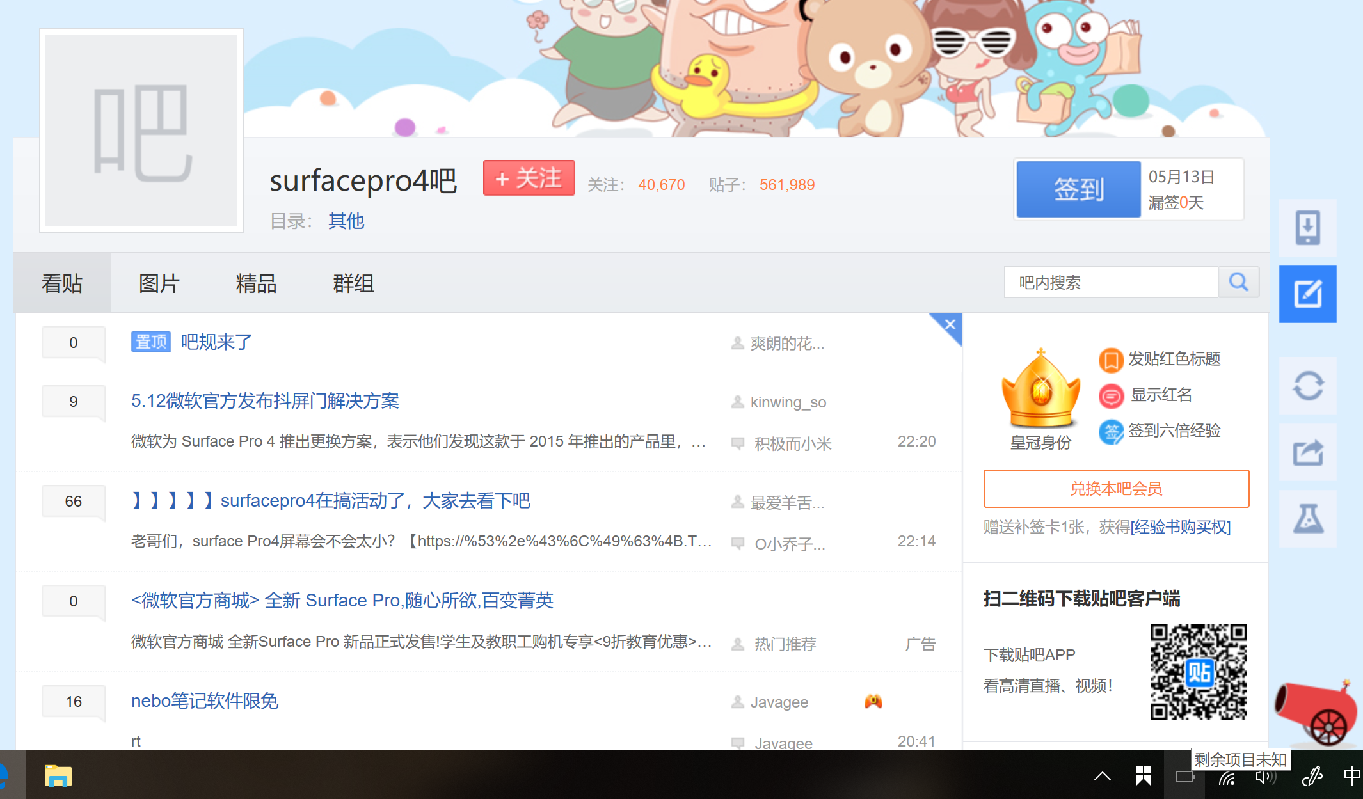Click the 广告 ad label
Screen dimensions: 1363x799
coord(920,644)
